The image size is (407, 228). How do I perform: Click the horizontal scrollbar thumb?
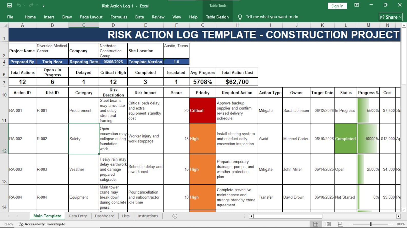pos(288,216)
